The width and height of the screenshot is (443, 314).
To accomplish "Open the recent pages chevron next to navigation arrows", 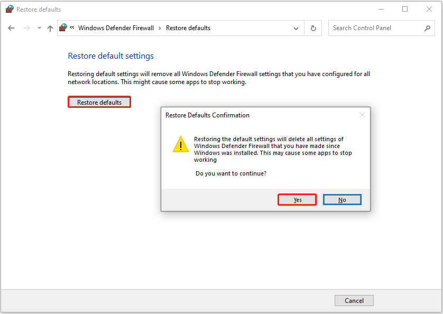I will [x=39, y=27].
